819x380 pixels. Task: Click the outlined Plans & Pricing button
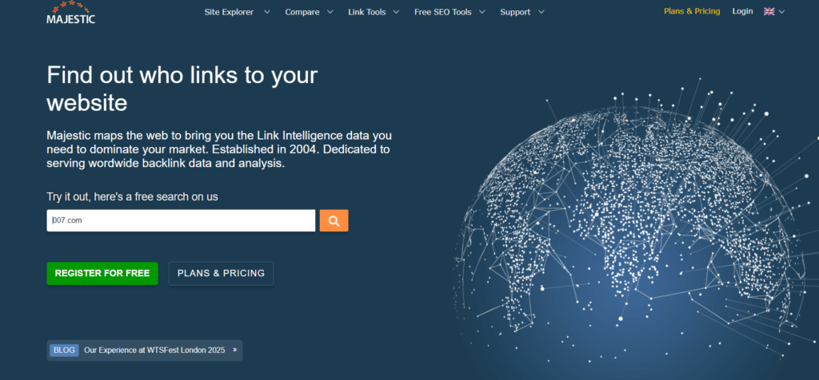coord(221,273)
